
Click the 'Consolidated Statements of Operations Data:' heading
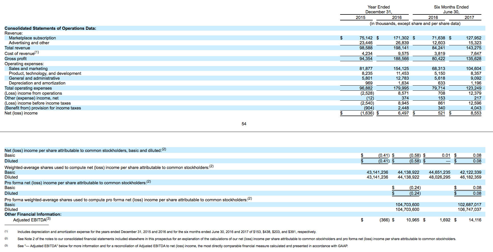tap(50, 28)
